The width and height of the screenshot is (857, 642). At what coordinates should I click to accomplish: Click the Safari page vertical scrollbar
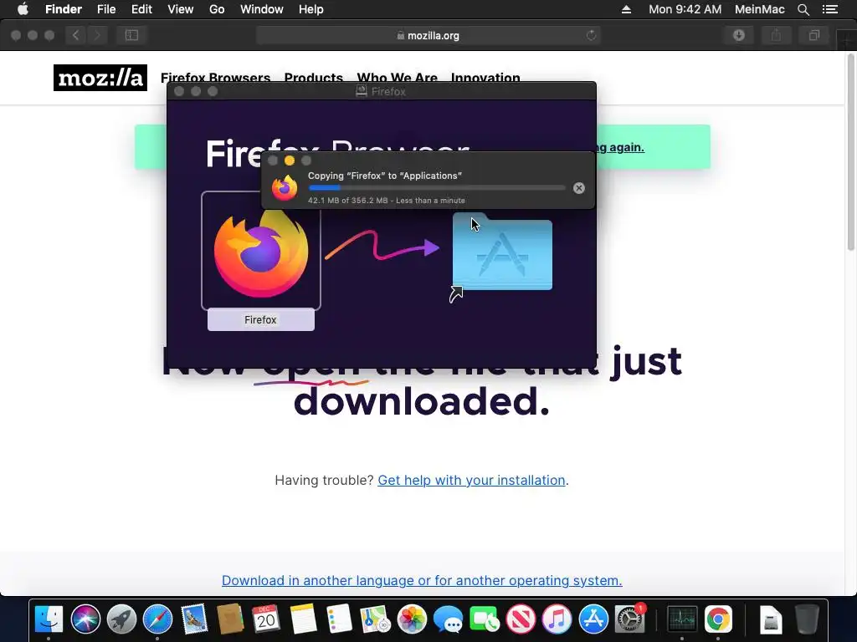pyautogui.click(x=850, y=153)
